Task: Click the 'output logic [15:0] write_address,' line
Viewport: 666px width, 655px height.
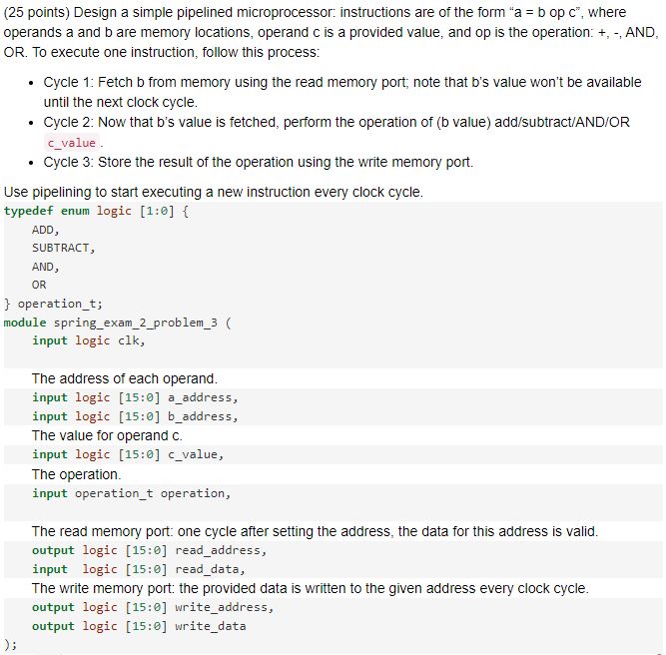Action: (153, 607)
